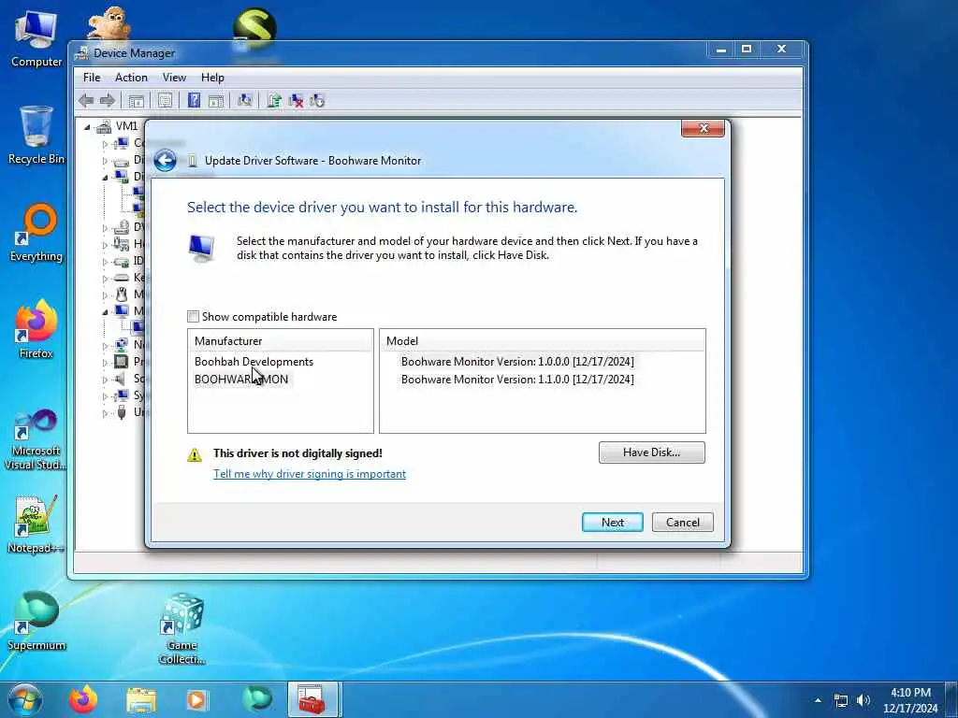
Task: Show hidden tray icons arrow
Action: (818, 700)
